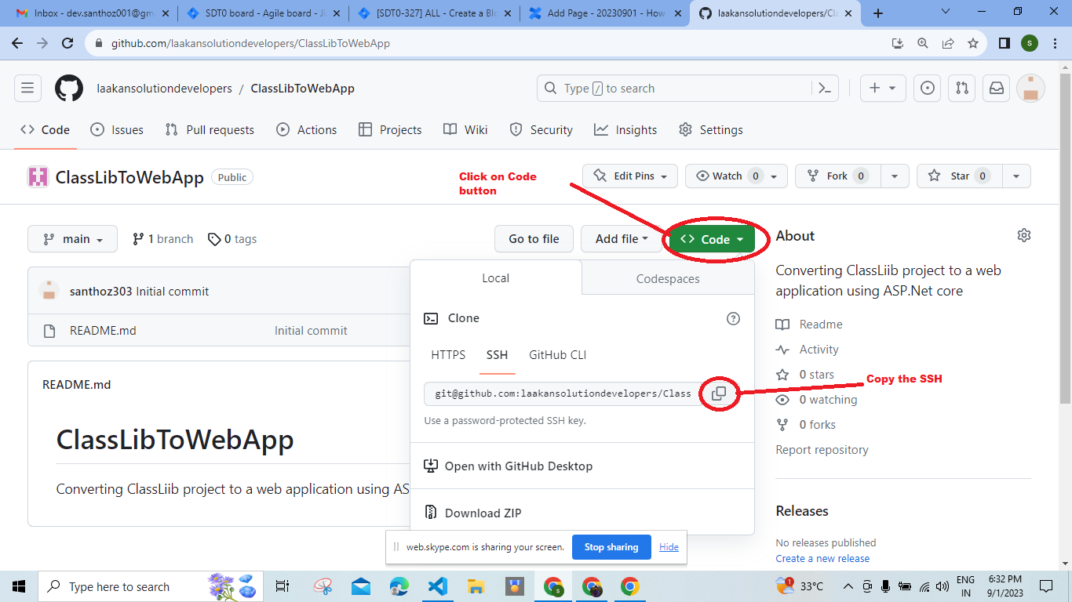The image size is (1072, 602).
Task: Expand the Edit Pins dropdown
Action: (630, 176)
